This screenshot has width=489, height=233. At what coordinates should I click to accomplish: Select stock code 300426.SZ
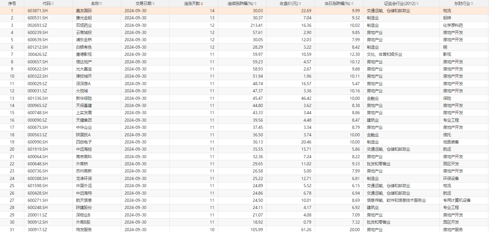pos(37,54)
